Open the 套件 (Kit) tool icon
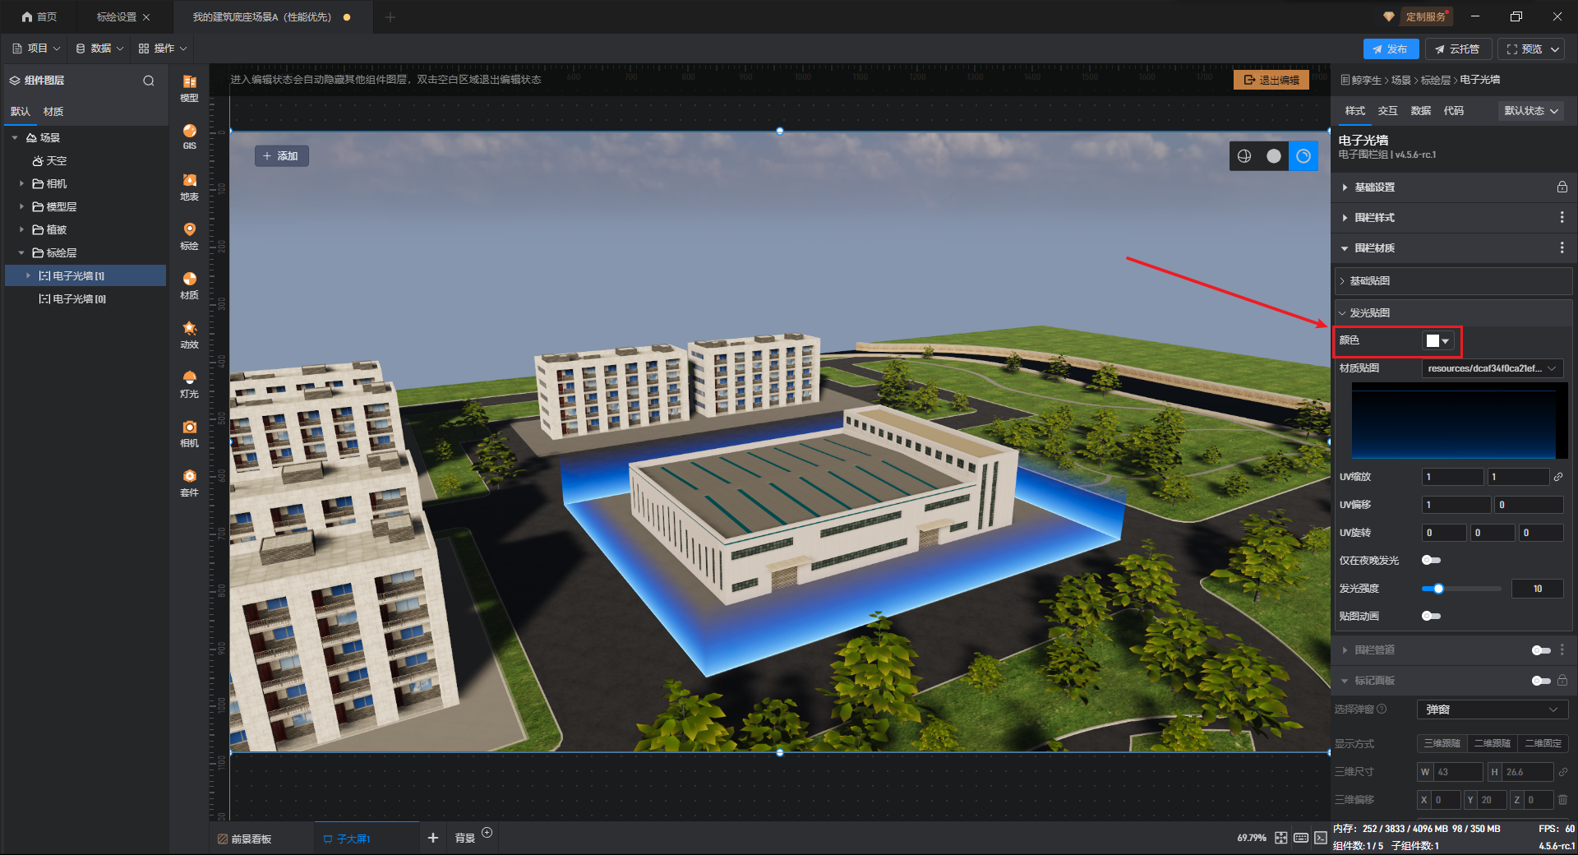The image size is (1578, 855). 189,482
